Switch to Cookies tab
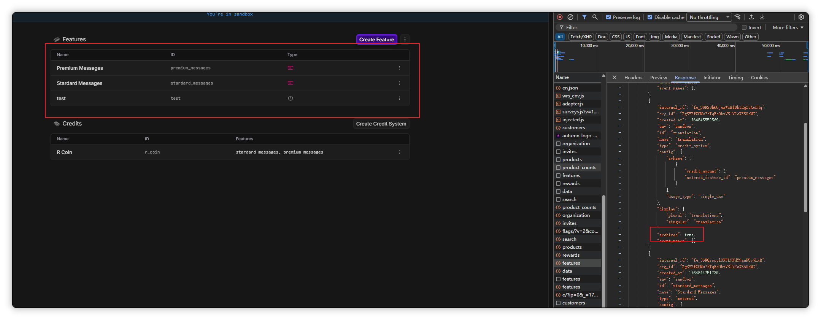The width and height of the screenshot is (821, 320). pyautogui.click(x=759, y=77)
